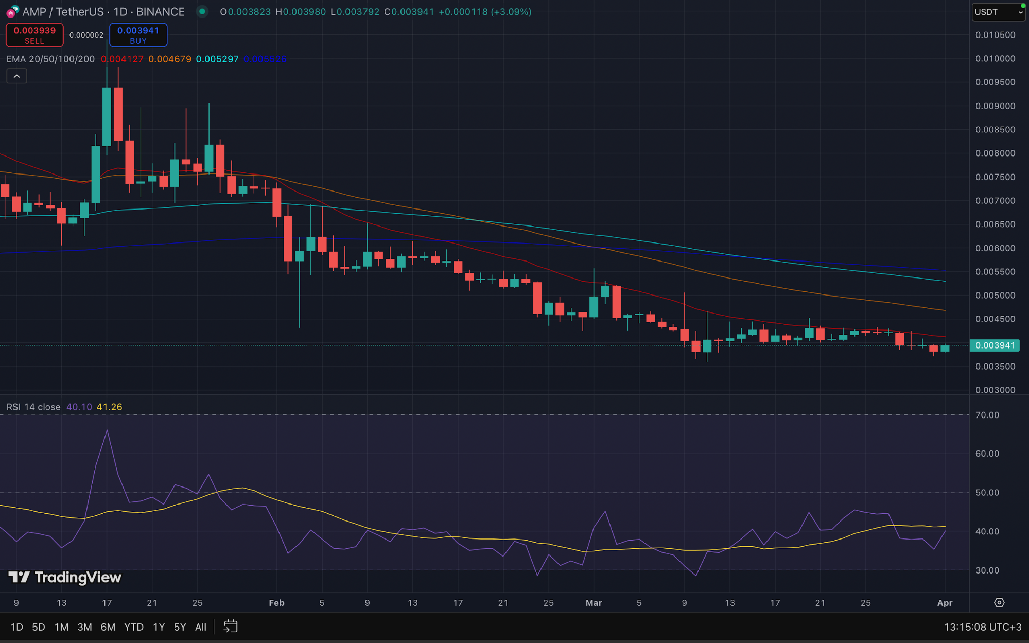Click the RSI 14 close indicator label
Viewport: 1029px width, 643px height.
click(32, 406)
